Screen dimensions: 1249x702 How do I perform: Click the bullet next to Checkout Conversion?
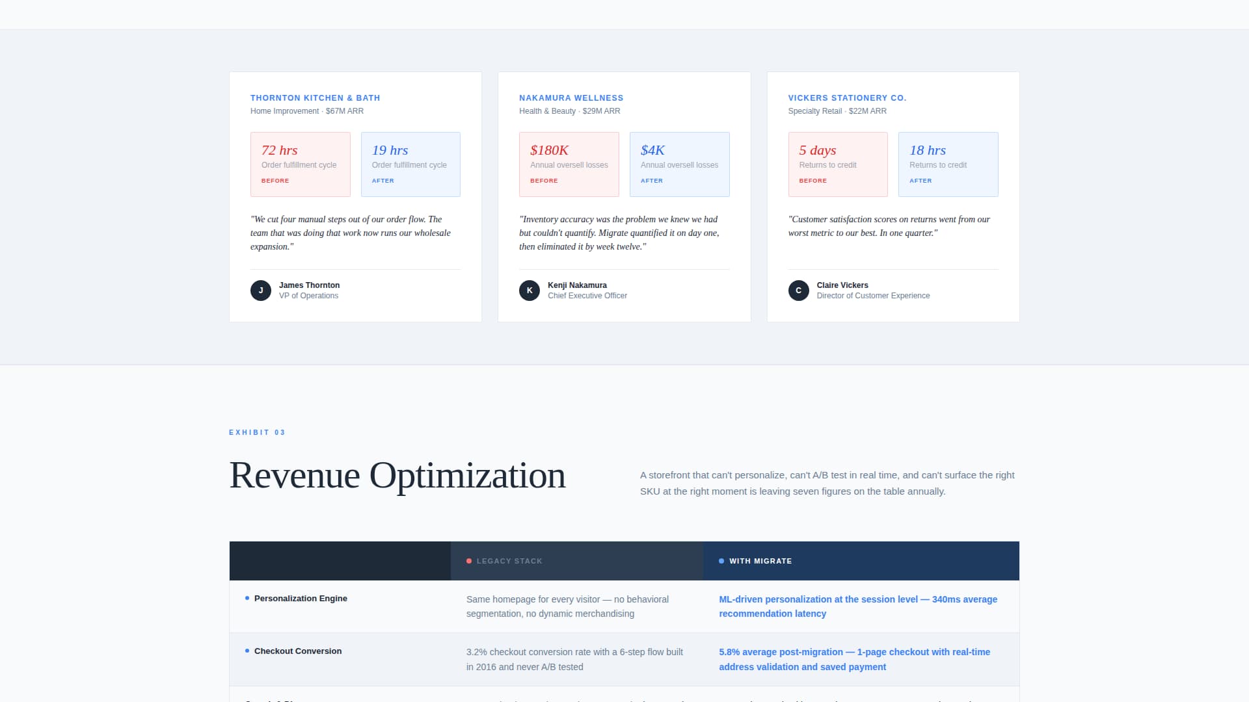click(x=247, y=651)
